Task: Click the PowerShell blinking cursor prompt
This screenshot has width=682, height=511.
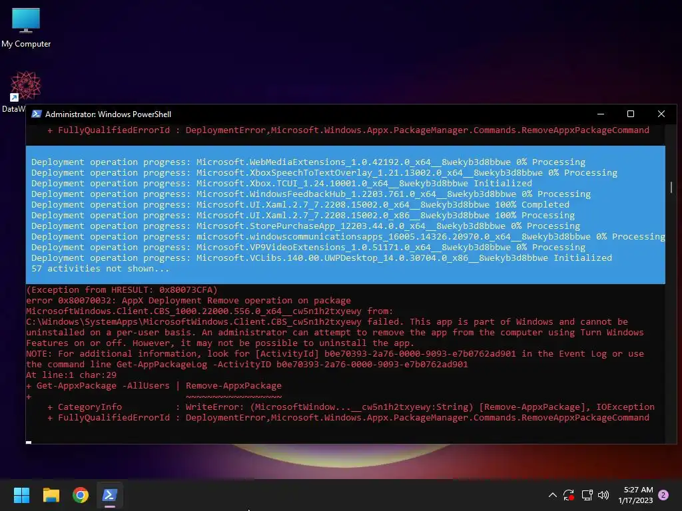Action: point(29,442)
